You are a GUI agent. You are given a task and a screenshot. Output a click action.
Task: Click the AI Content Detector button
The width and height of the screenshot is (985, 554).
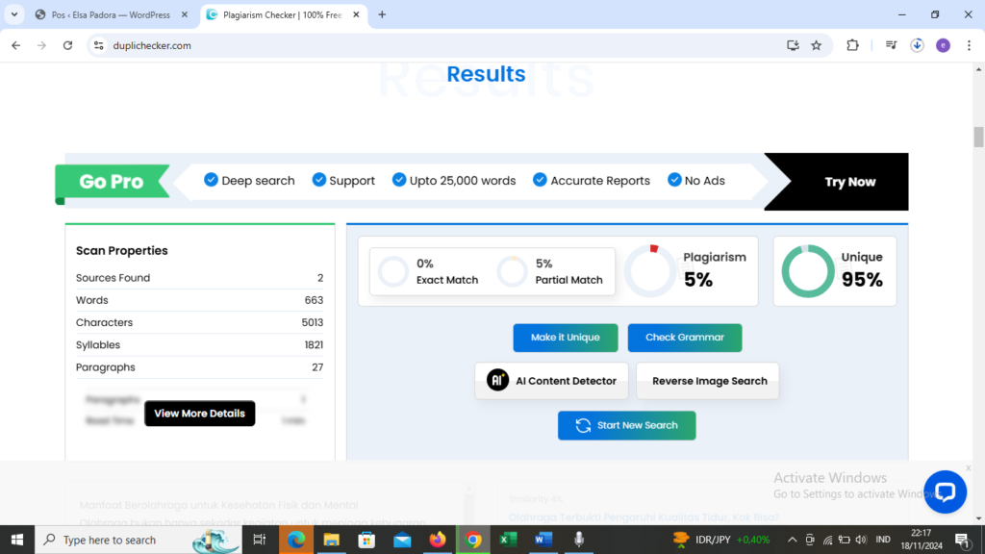coord(551,381)
